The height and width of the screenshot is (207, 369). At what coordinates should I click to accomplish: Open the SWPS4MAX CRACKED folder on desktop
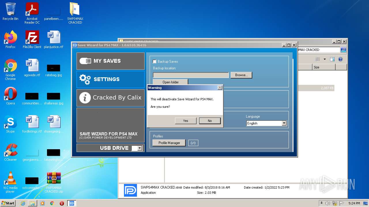(x=75, y=13)
